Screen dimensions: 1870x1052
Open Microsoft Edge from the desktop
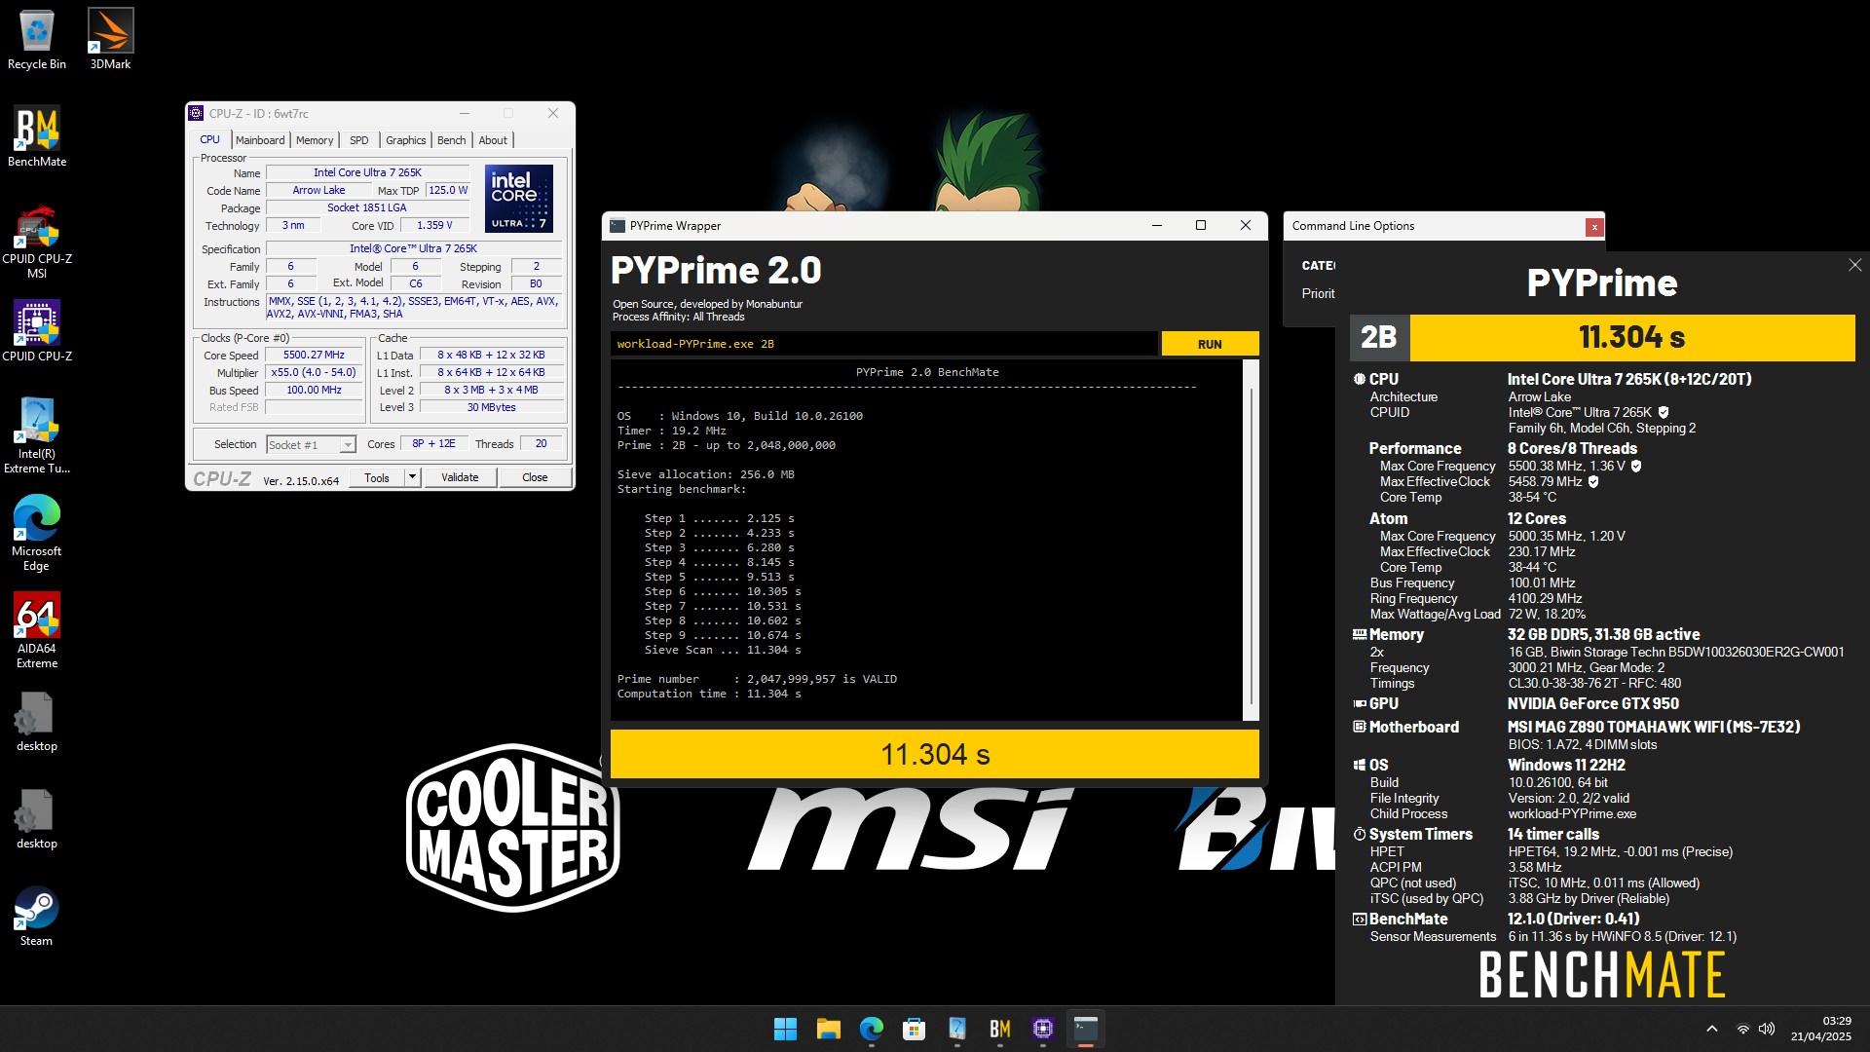37,533
